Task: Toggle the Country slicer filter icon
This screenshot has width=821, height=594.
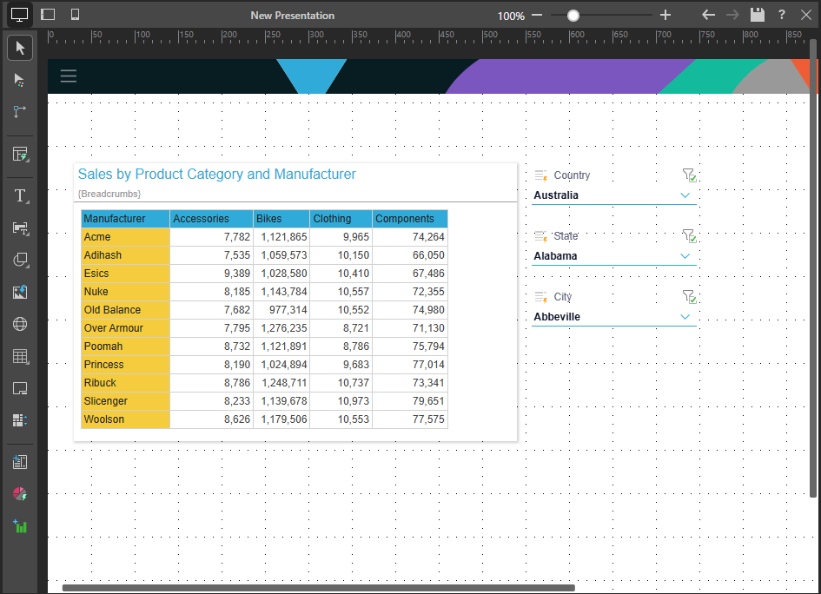Action: (689, 175)
